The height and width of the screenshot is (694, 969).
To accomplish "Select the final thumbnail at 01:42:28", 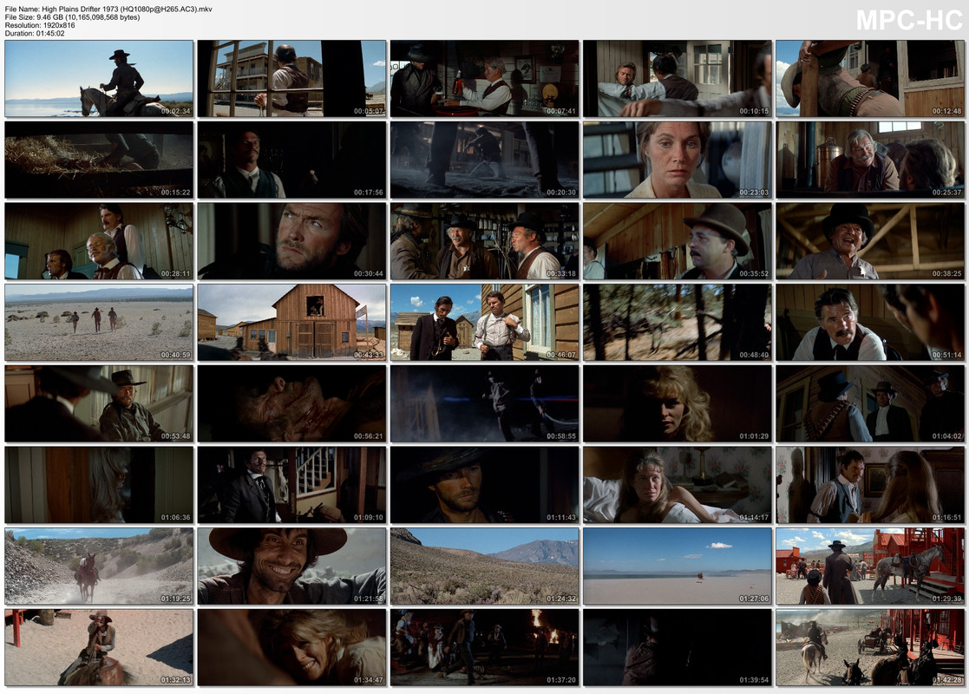I will (x=870, y=648).
